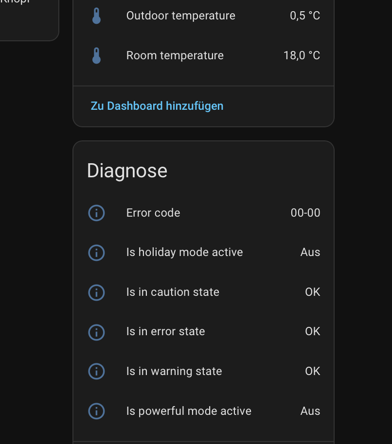This screenshot has height=444, width=392.
Task: Click the error state info icon
Action: click(x=96, y=332)
